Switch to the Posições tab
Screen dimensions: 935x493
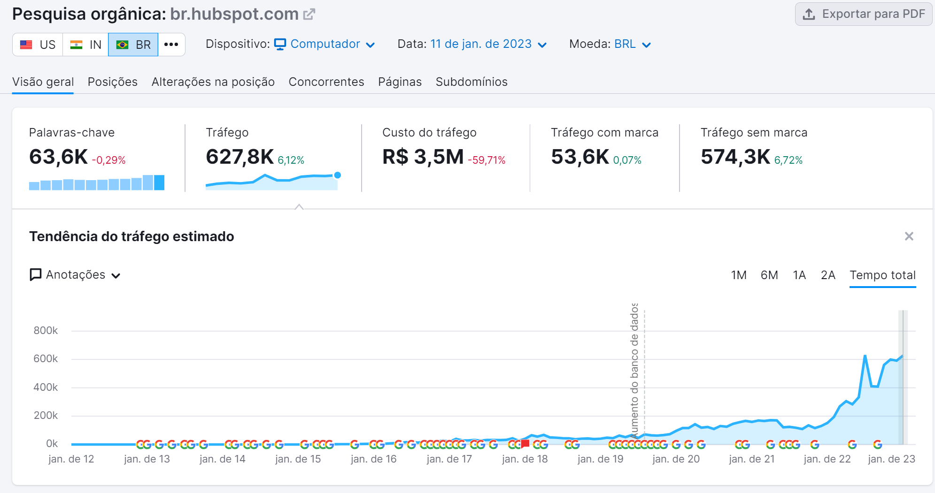[112, 82]
